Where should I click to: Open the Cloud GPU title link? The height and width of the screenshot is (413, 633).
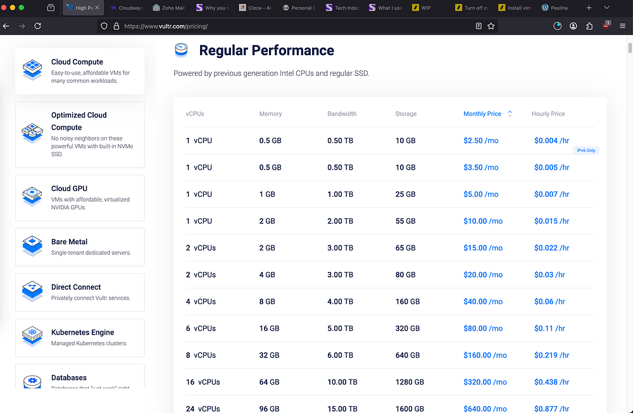69,188
